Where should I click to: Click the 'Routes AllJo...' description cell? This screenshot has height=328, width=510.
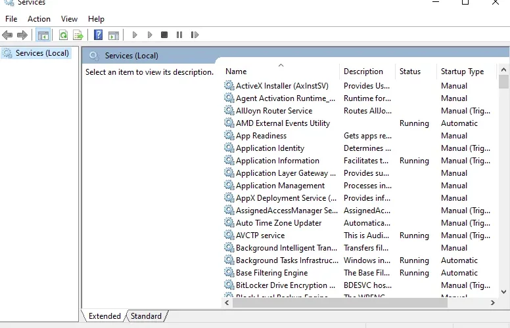tap(367, 110)
